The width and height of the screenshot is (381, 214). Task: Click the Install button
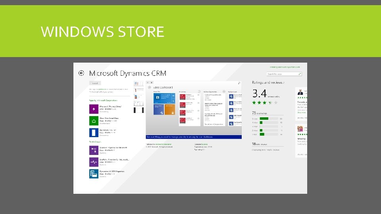95,83
